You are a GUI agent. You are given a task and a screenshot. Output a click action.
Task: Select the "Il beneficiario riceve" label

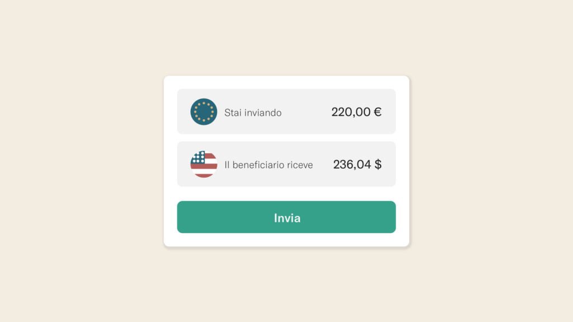[269, 165]
